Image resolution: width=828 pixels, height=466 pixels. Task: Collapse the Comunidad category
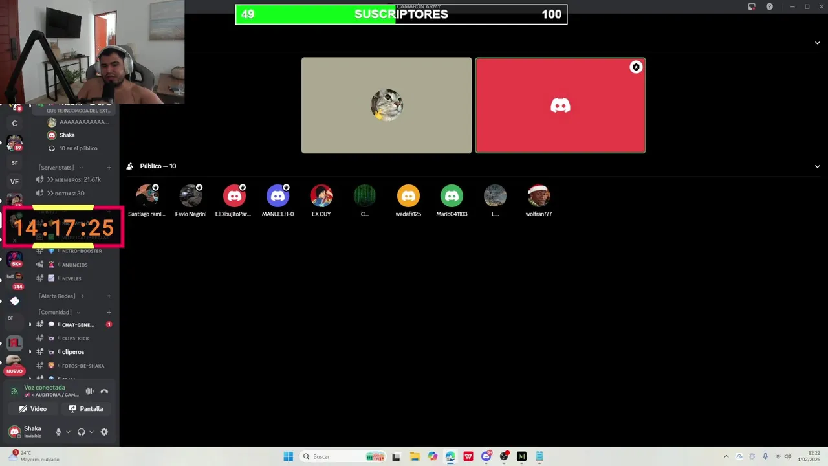point(59,312)
